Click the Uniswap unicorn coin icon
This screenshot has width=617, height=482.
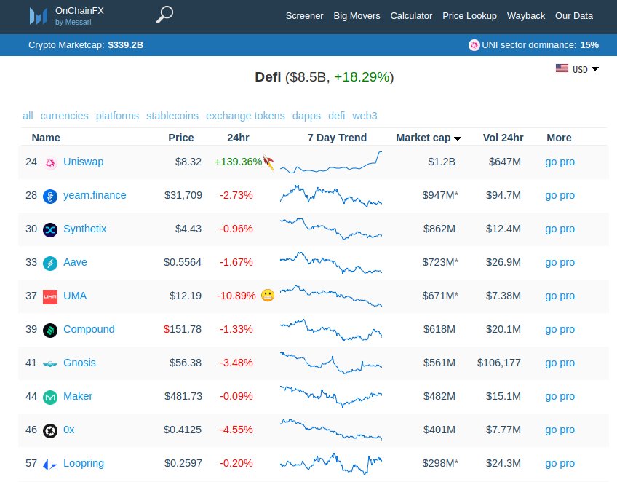pyautogui.click(x=50, y=162)
